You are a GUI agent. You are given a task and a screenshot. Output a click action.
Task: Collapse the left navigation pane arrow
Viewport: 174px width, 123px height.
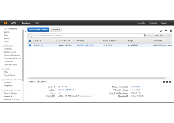tap(26, 31)
